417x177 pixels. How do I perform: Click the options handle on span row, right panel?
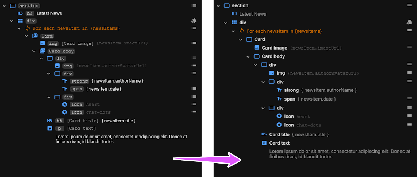(409, 98)
